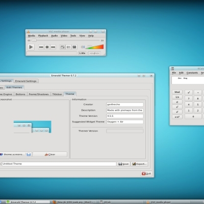Open VLC Audio menu

pyautogui.click(x=55, y=36)
